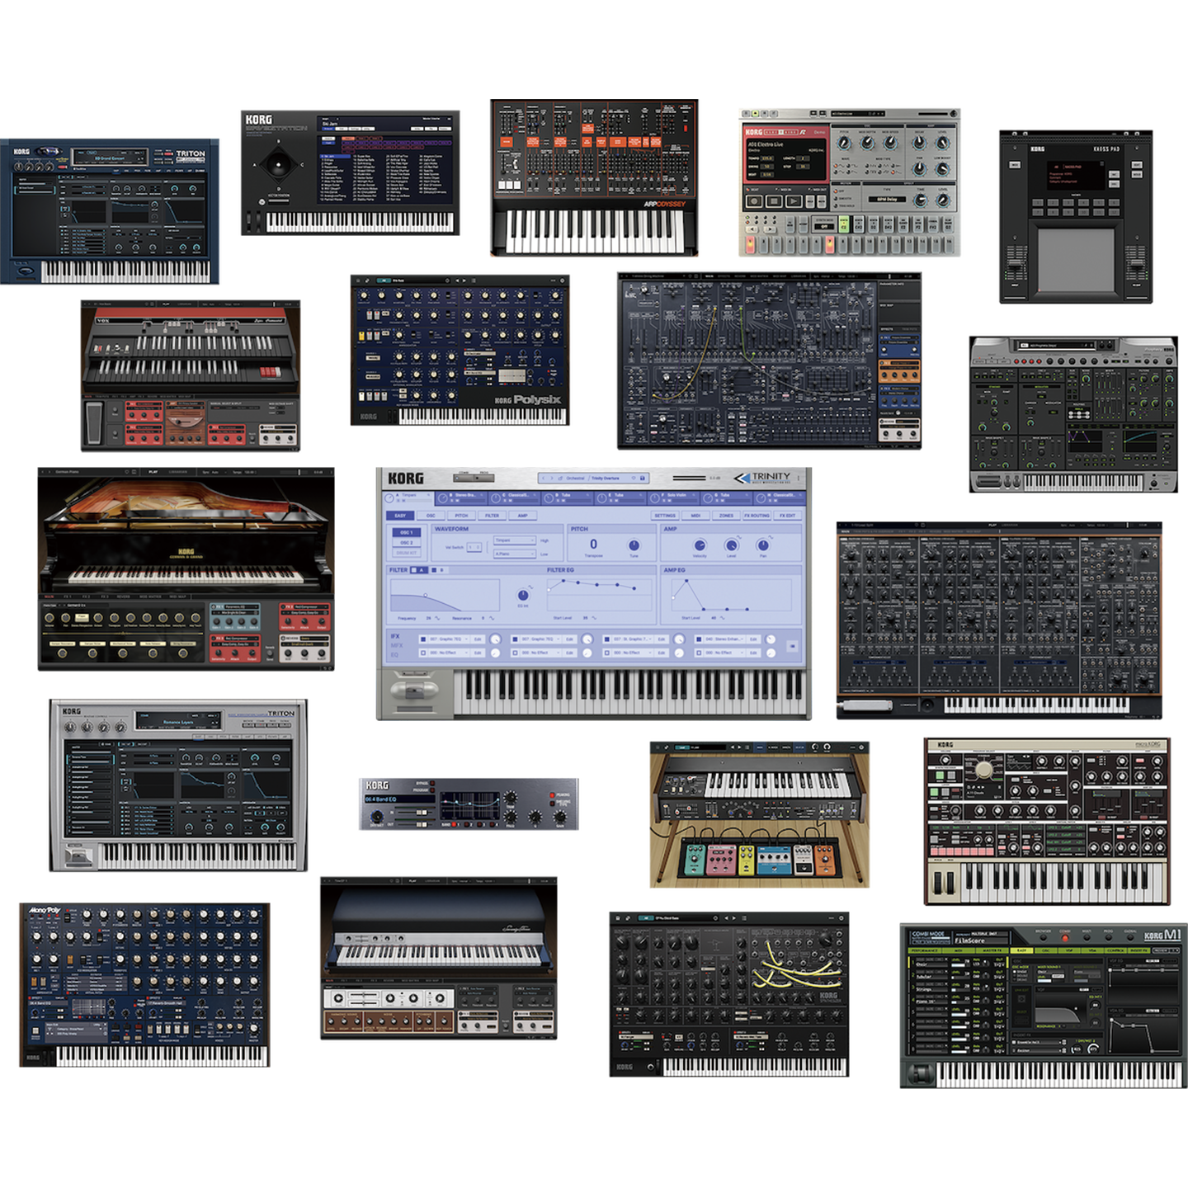Open the MIDI tab in Trinity
The height and width of the screenshot is (1188, 1188).
point(695,516)
